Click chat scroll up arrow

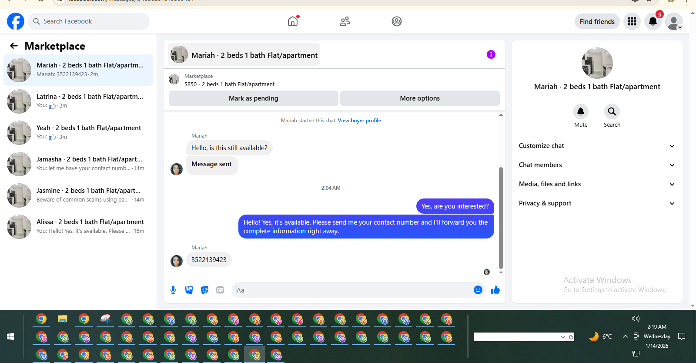tap(501, 115)
